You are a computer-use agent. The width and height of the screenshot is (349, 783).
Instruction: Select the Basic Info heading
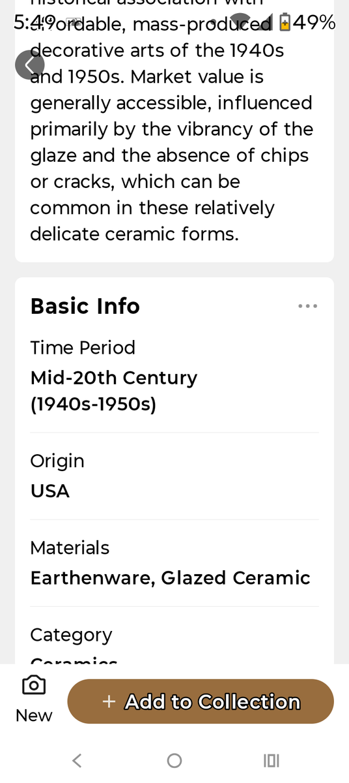click(85, 306)
